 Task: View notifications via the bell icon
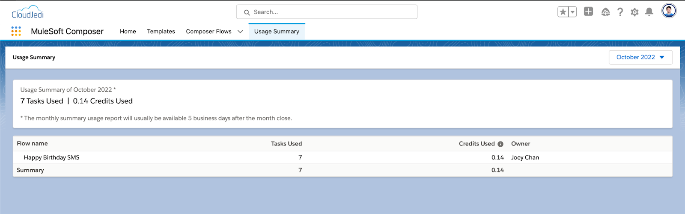pyautogui.click(x=649, y=12)
